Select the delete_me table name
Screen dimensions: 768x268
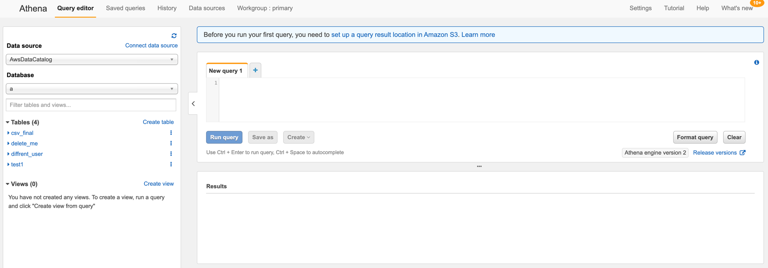click(25, 143)
